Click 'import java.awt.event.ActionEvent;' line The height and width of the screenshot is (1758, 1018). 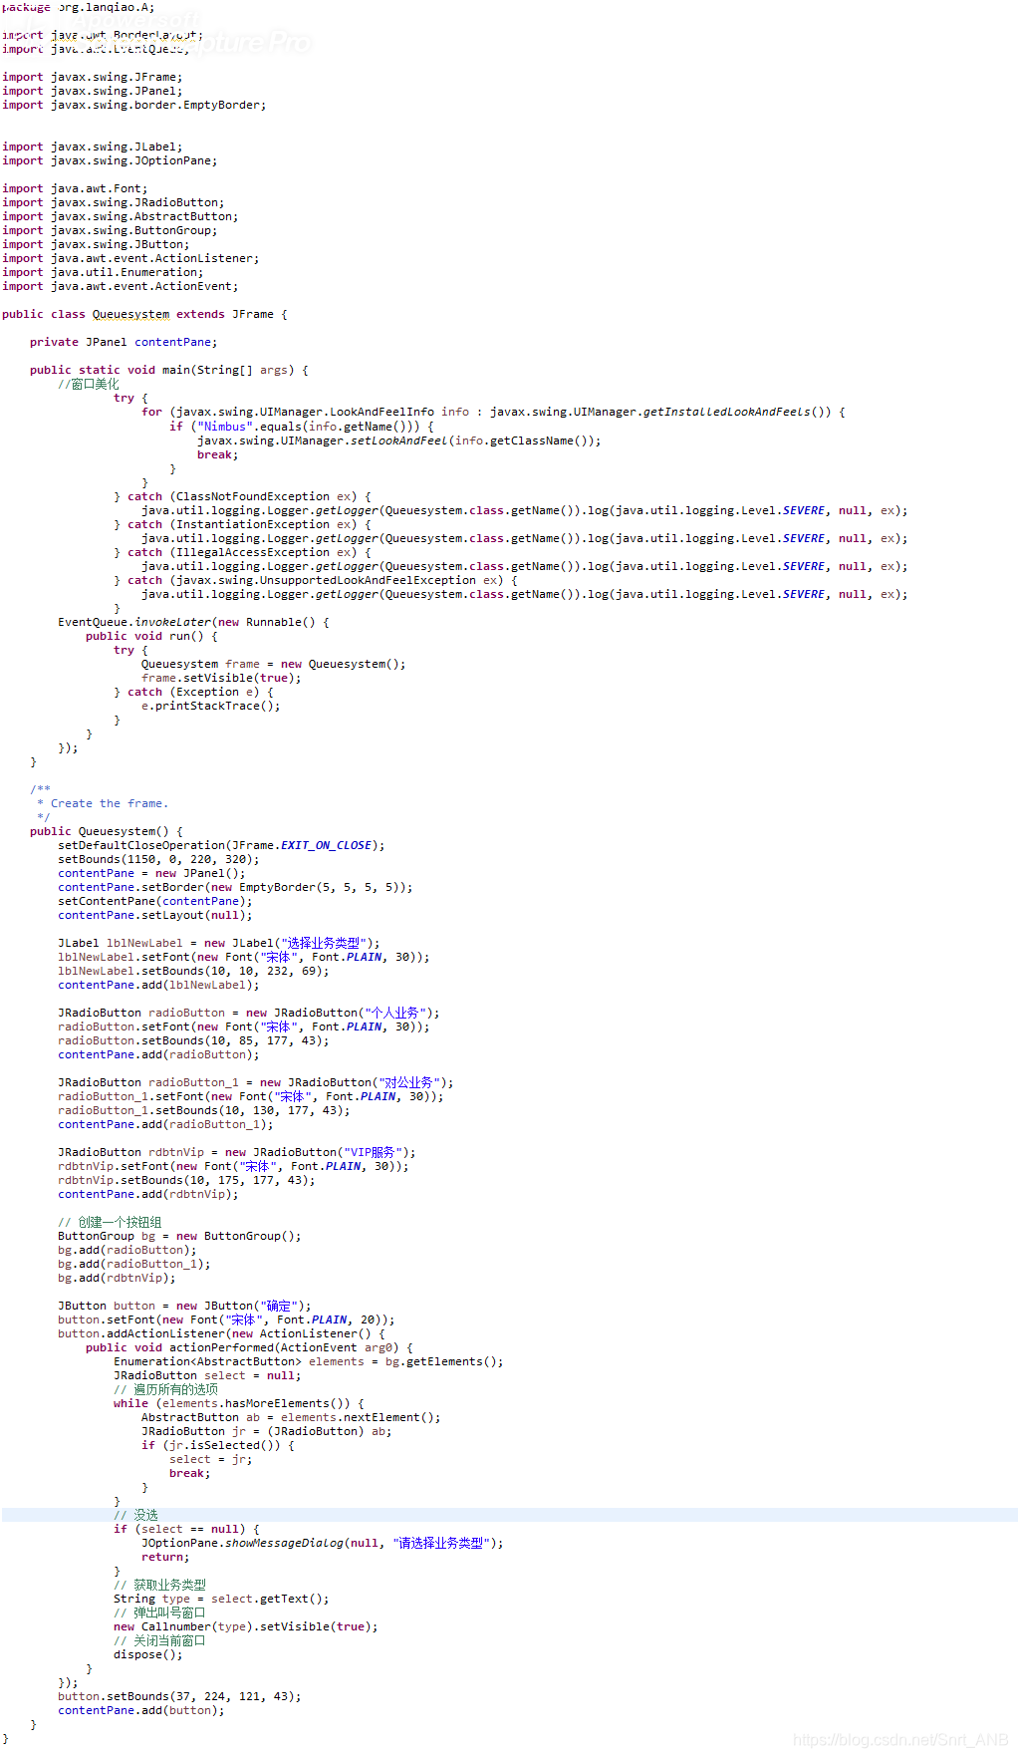(x=120, y=286)
